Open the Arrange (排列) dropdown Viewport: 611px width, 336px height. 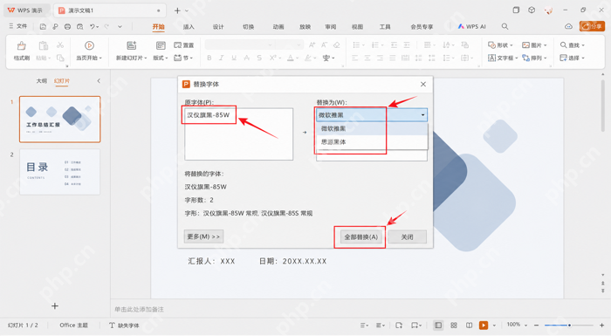coord(534,58)
